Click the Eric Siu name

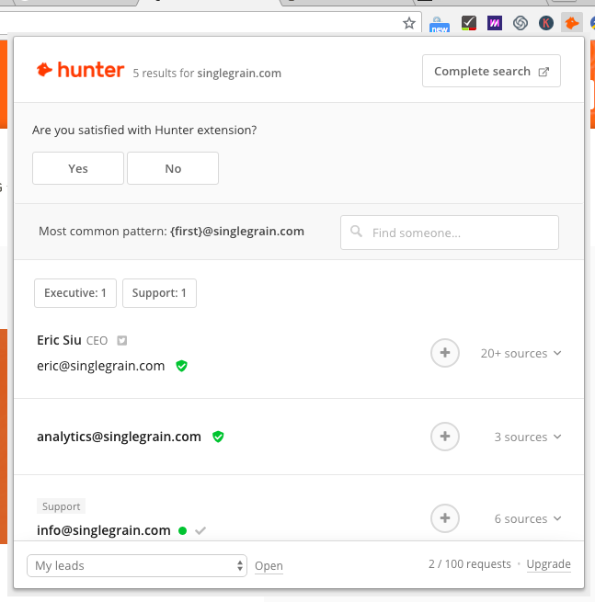[59, 340]
